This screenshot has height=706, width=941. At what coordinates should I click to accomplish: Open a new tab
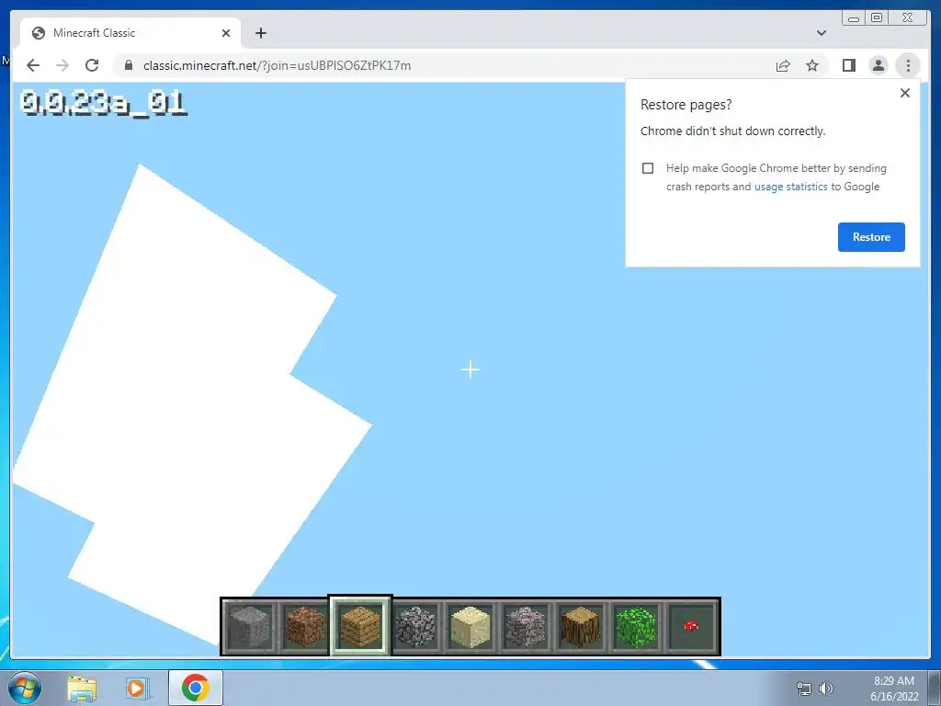click(260, 33)
